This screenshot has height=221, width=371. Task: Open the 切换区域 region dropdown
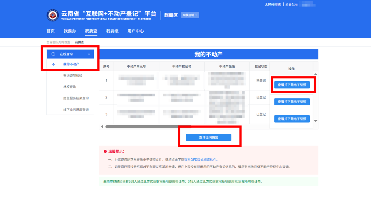tap(190, 15)
